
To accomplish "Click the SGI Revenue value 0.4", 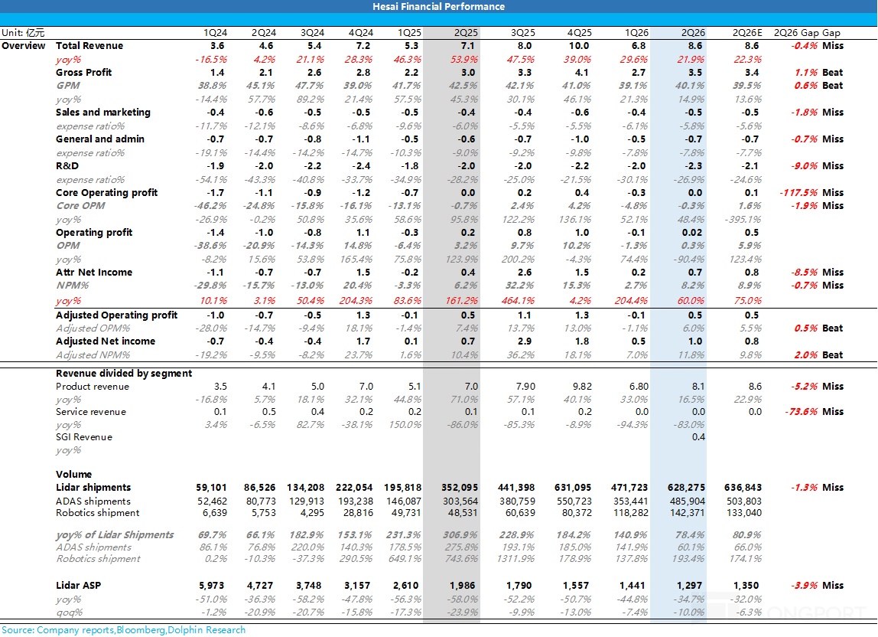I will pyautogui.click(x=698, y=437).
